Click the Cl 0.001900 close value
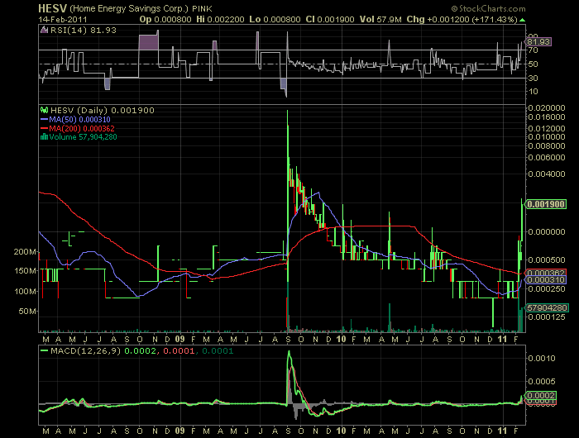This screenshot has width=579, height=438. (330, 20)
